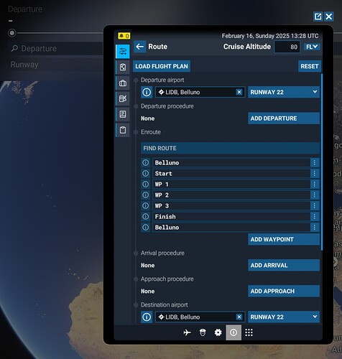Click the Cruise Altitude input field
Screen dimensions: 342x359
pyautogui.click(x=287, y=47)
